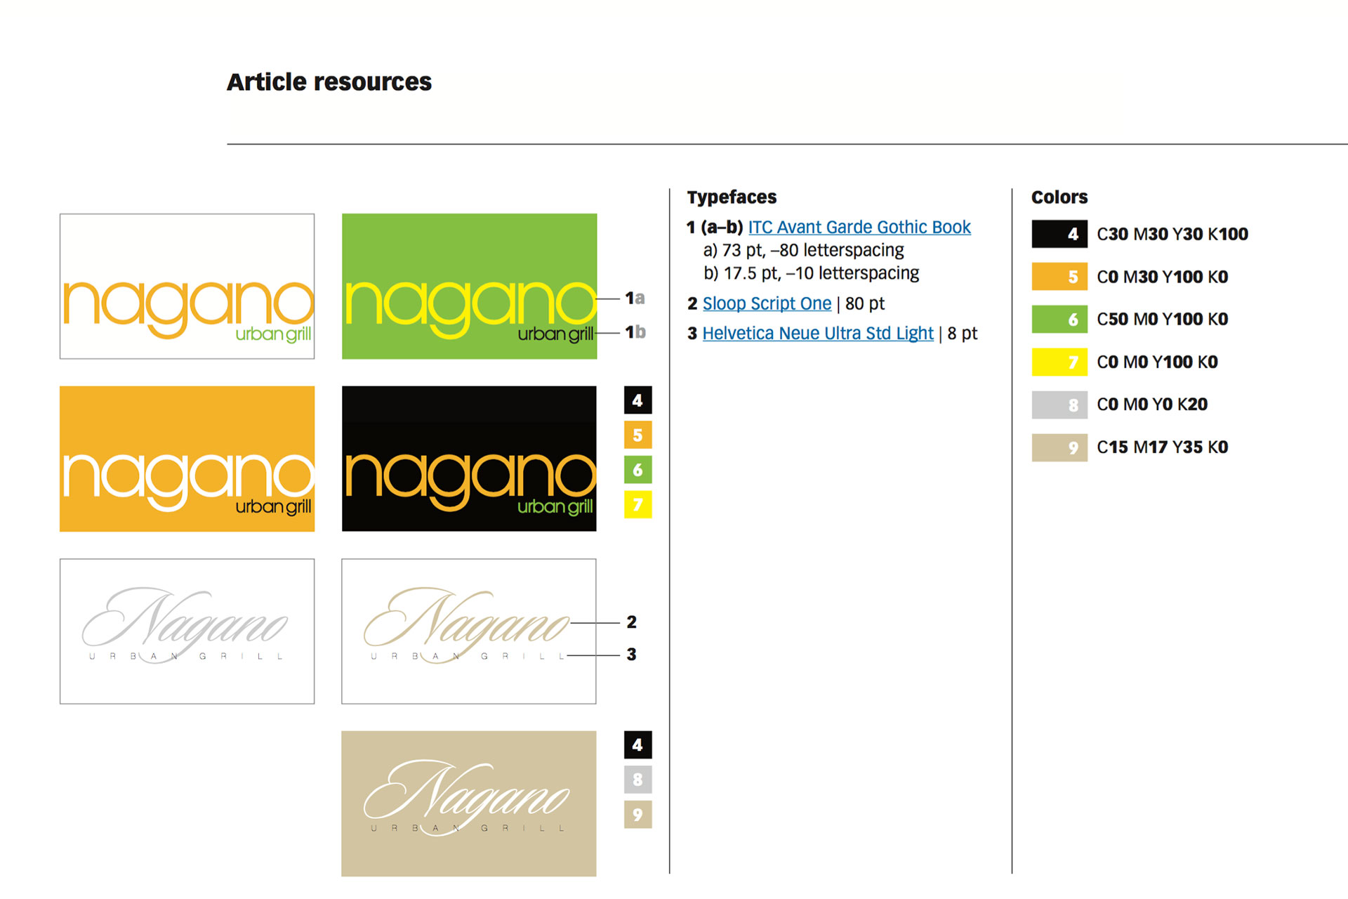Open the Helvetica Neue Ultra Std Light link
This screenshot has height=899, width=1348.
(817, 334)
